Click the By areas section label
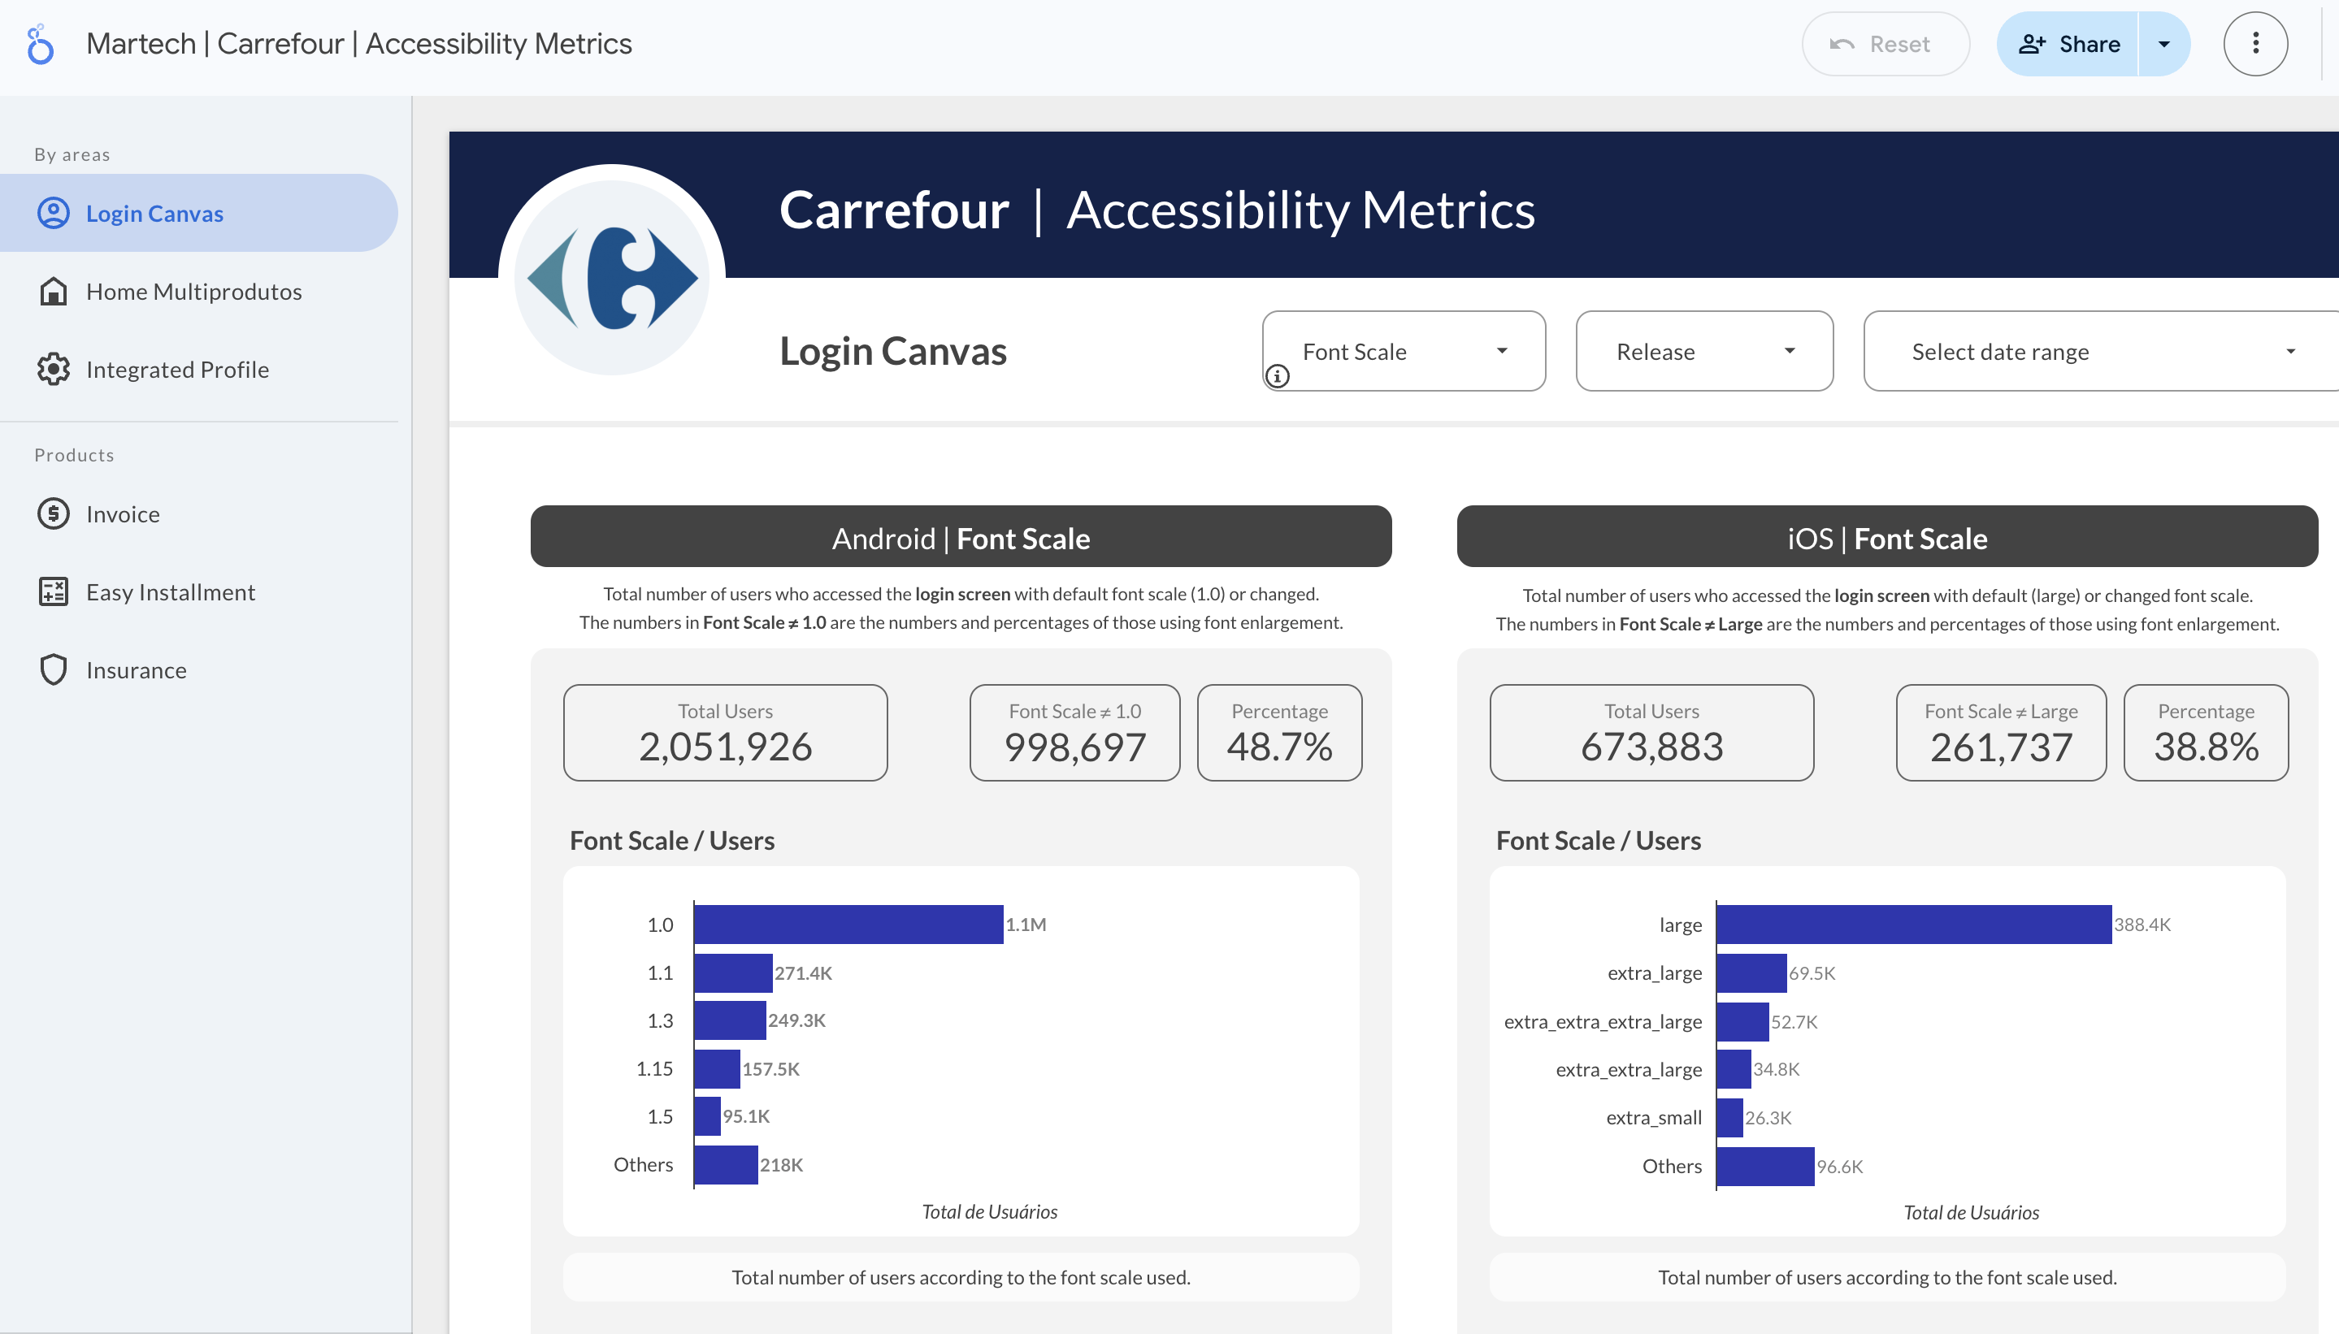Viewport: 2339px width, 1334px height. point(72,154)
